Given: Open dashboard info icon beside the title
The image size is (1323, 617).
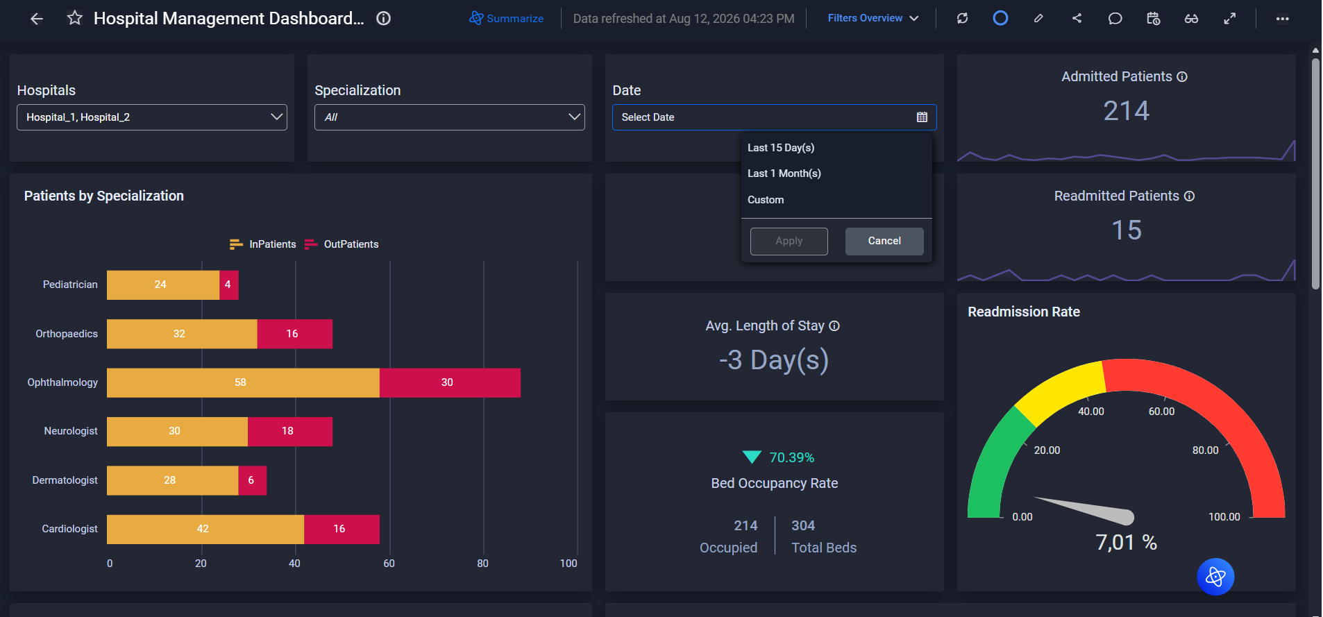Looking at the screenshot, I should 383,19.
